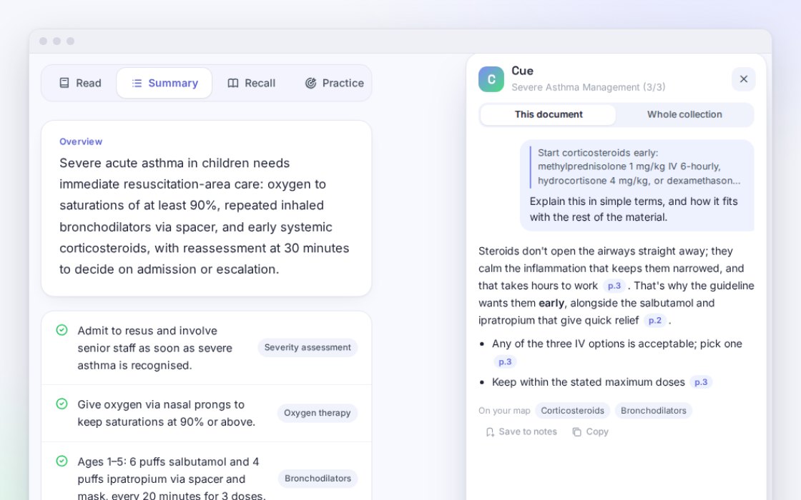The height and width of the screenshot is (500, 801).
Task: Click the green check beside "Admit to resus"
Action: point(62,330)
